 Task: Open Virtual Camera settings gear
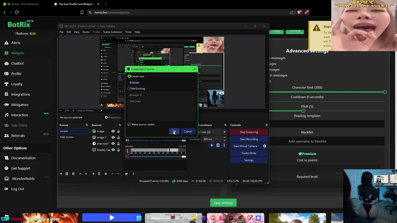[265, 146]
